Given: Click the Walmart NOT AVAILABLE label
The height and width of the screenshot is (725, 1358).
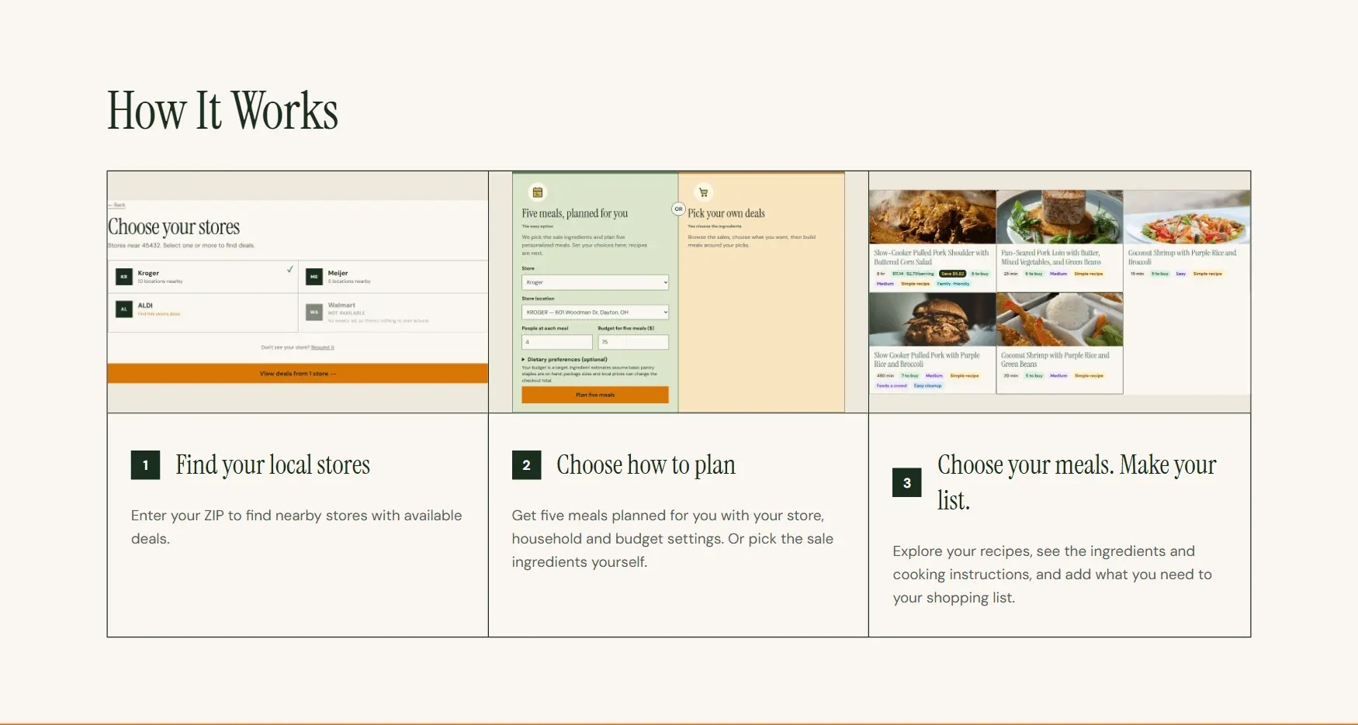Looking at the screenshot, I should [x=346, y=313].
